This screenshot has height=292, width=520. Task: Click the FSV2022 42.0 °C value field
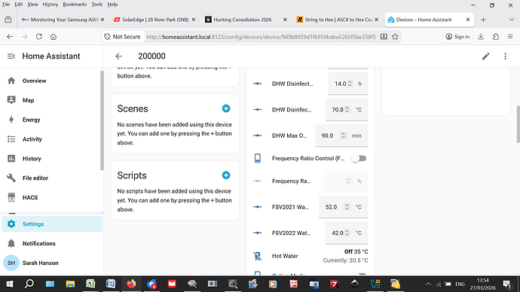347,233
